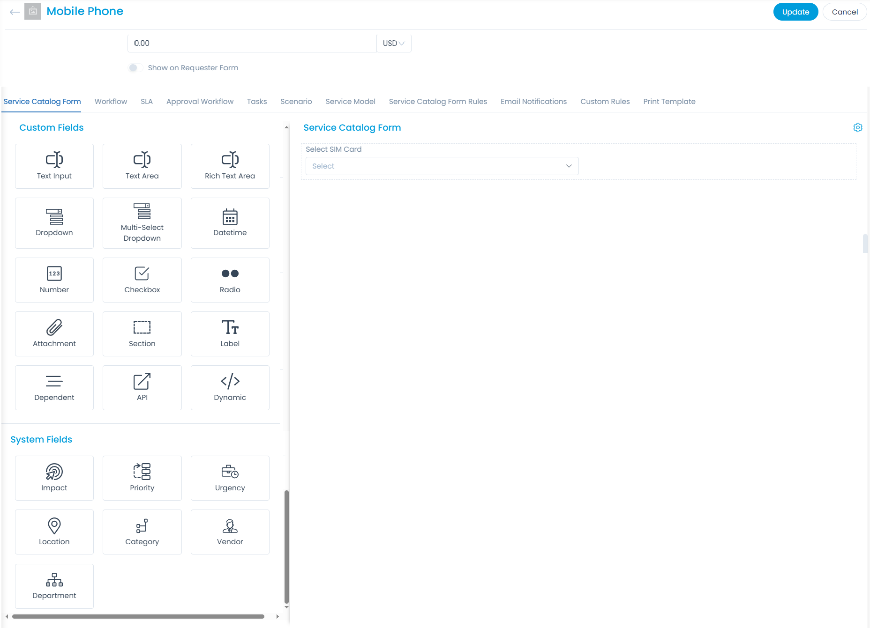This screenshot has width=870, height=628.
Task: Add a Rich Text Area field
Action: [230, 166]
